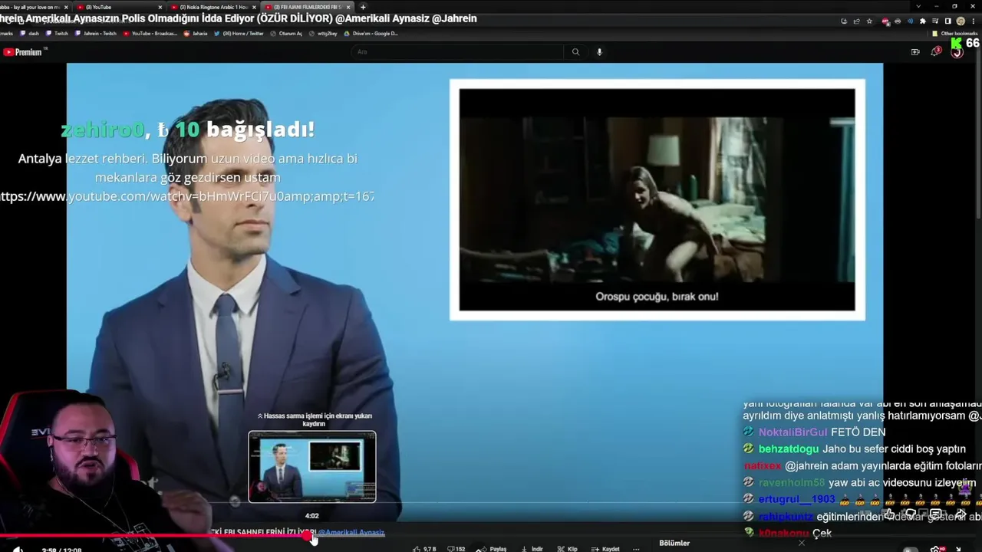Click chat username 'rahipkuntz'
982x552 pixels.
(x=786, y=517)
